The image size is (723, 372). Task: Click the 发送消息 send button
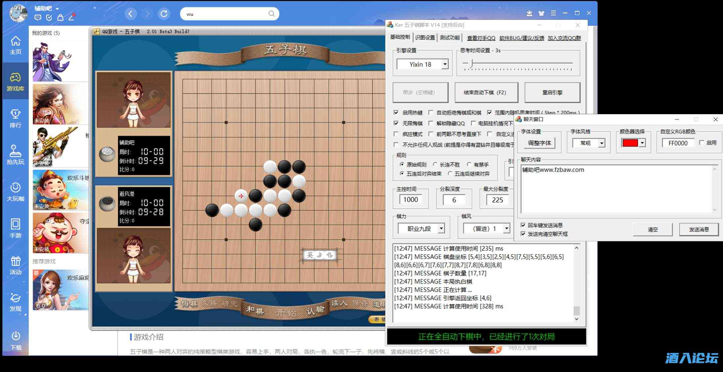[x=699, y=229]
